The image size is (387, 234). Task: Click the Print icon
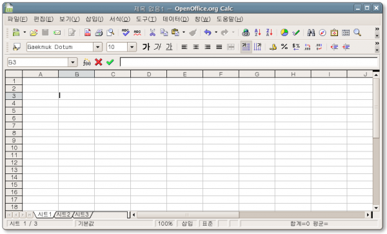click(99, 32)
